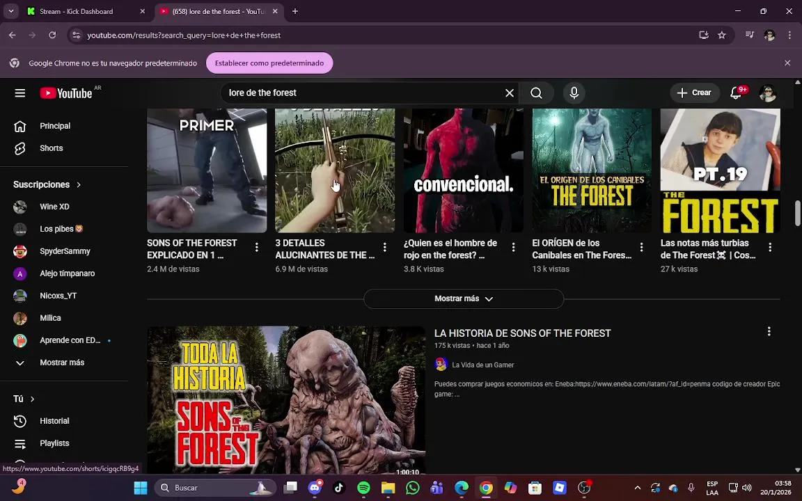
Task: Open WhatsApp from the Windows taskbar
Action: [412, 488]
